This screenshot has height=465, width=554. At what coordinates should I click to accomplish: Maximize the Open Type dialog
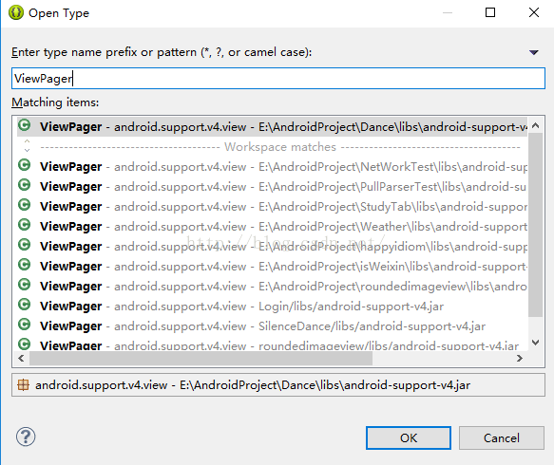coord(490,12)
